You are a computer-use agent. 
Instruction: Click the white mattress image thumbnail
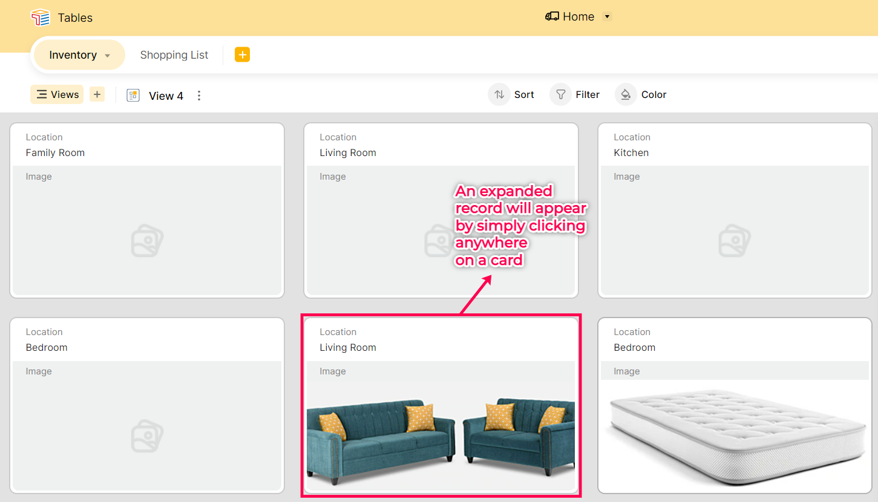(735, 435)
